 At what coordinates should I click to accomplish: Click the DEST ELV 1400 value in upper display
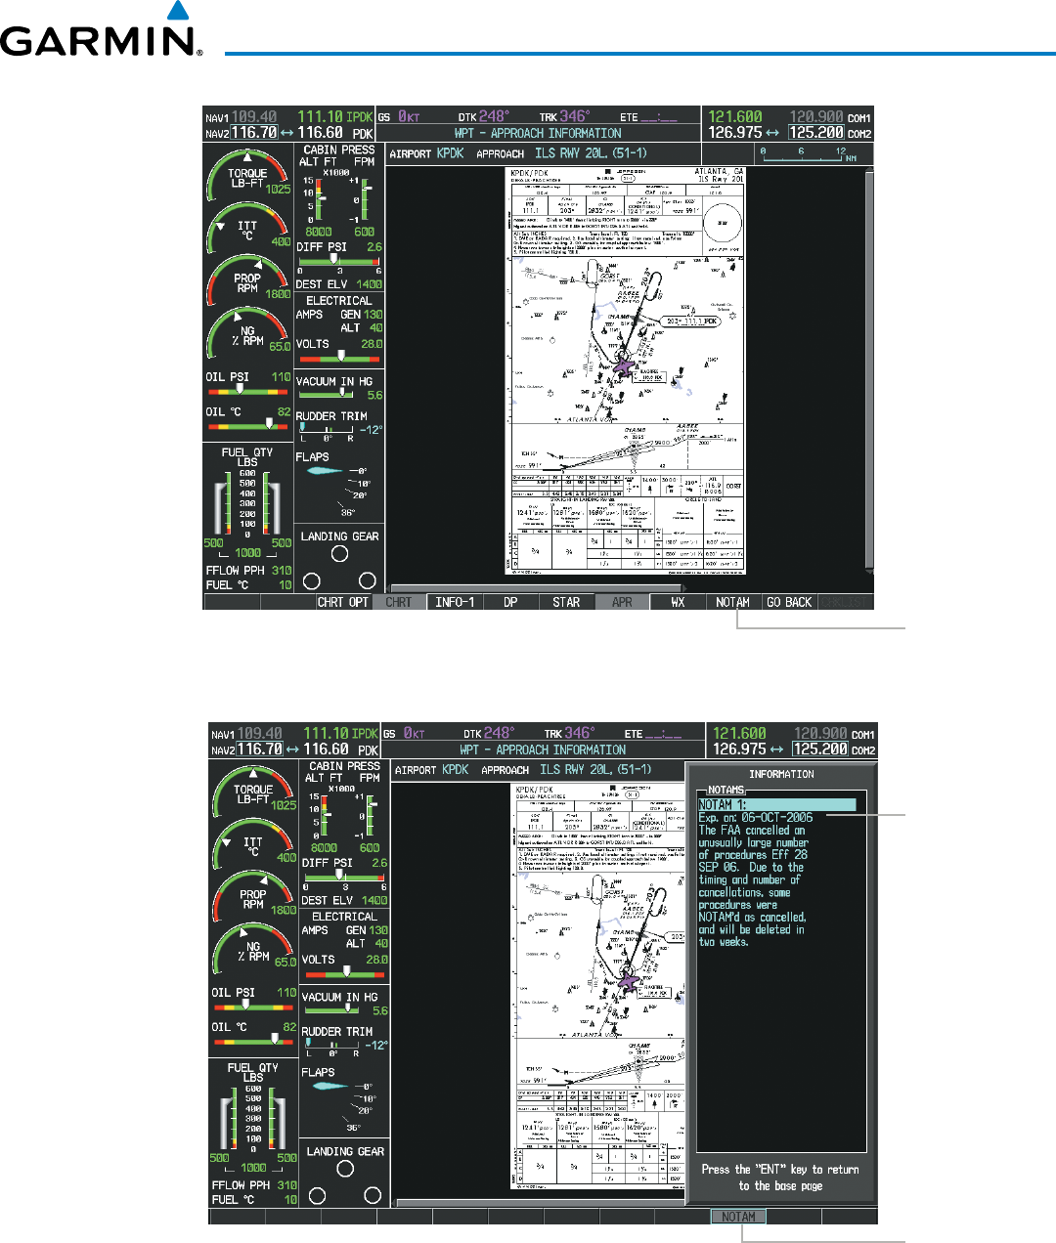click(339, 284)
